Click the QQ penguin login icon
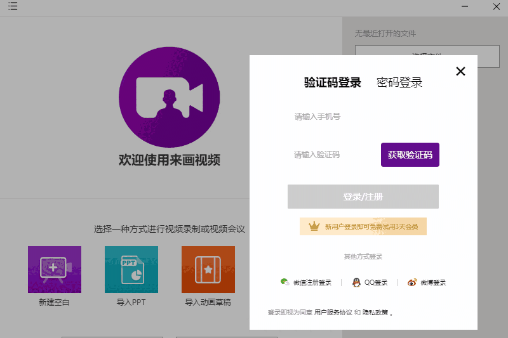 [x=358, y=282]
